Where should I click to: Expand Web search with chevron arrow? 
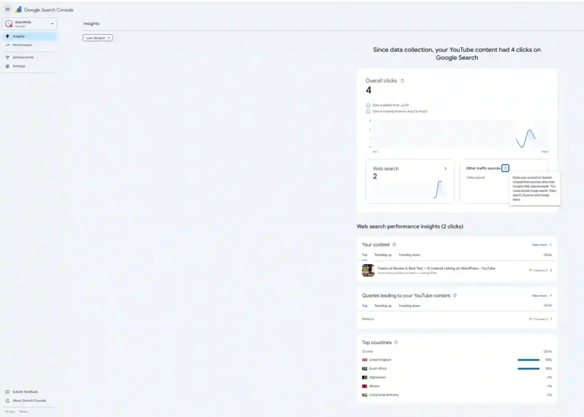pyautogui.click(x=445, y=169)
